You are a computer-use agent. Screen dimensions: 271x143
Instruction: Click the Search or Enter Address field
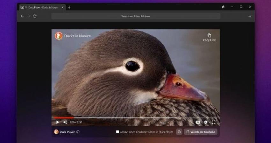click(136, 16)
